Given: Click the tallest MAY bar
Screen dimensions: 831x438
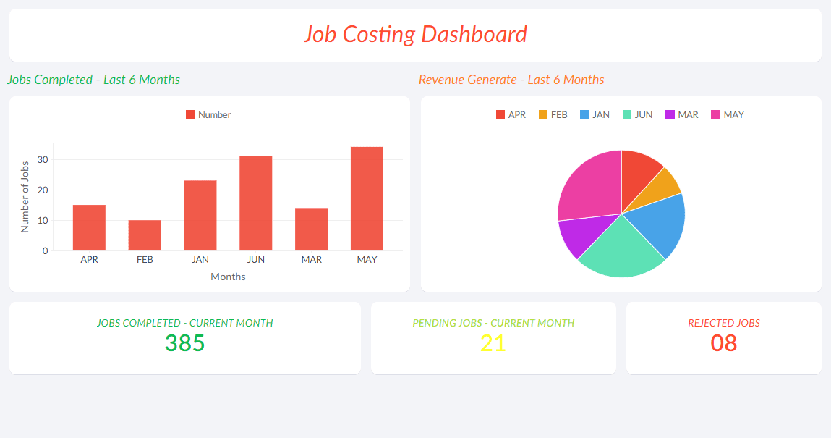Looking at the screenshot, I should [x=367, y=199].
